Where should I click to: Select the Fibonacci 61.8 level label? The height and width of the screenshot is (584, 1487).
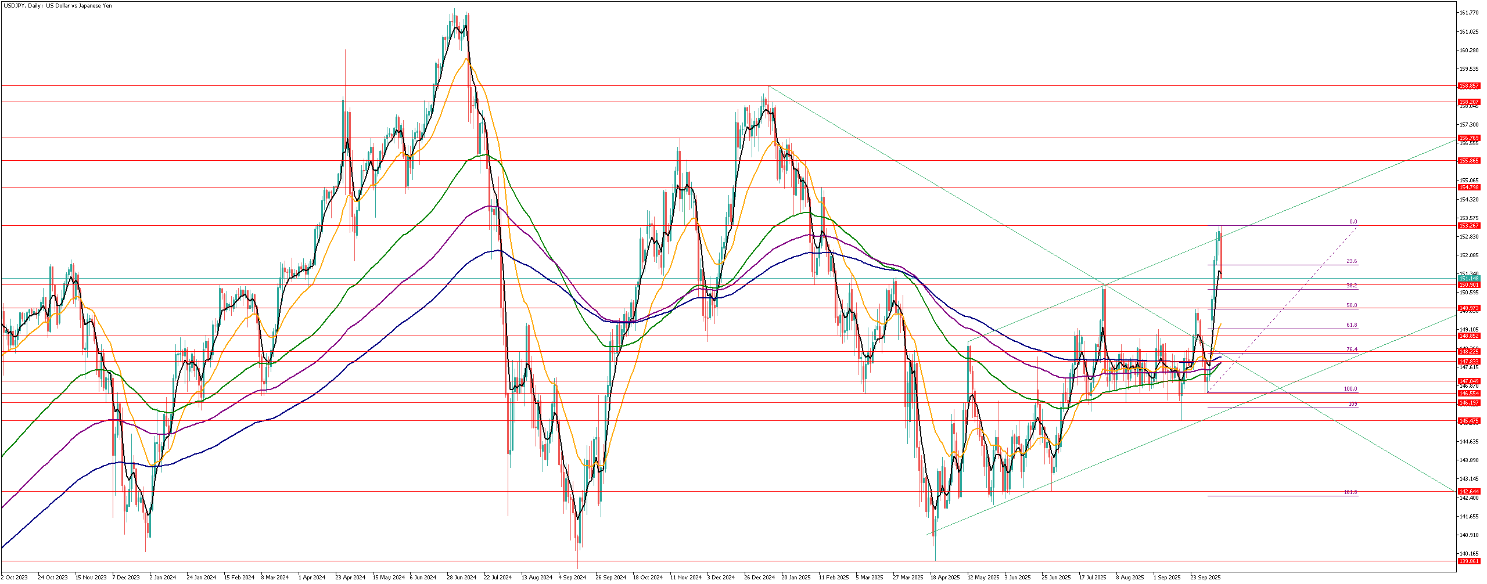(1352, 326)
